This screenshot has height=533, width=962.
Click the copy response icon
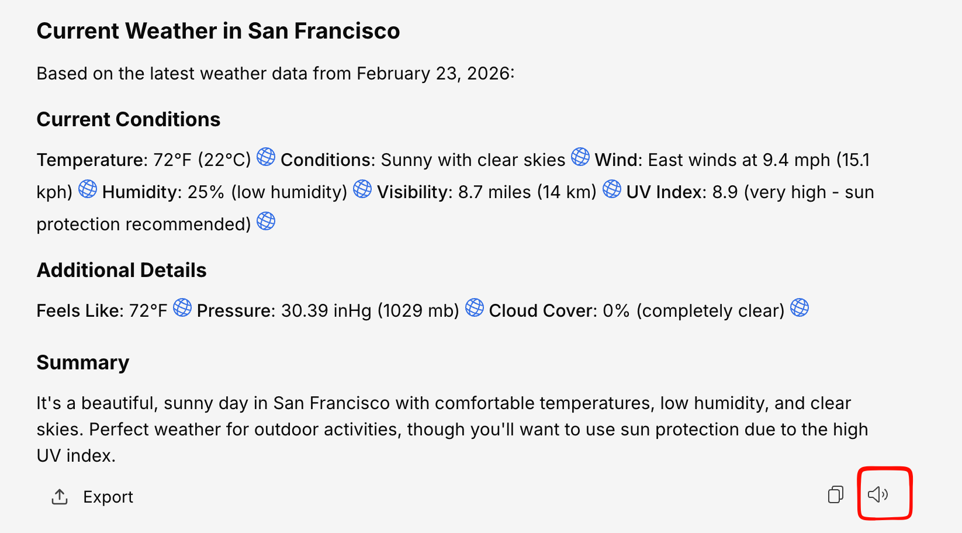click(836, 494)
